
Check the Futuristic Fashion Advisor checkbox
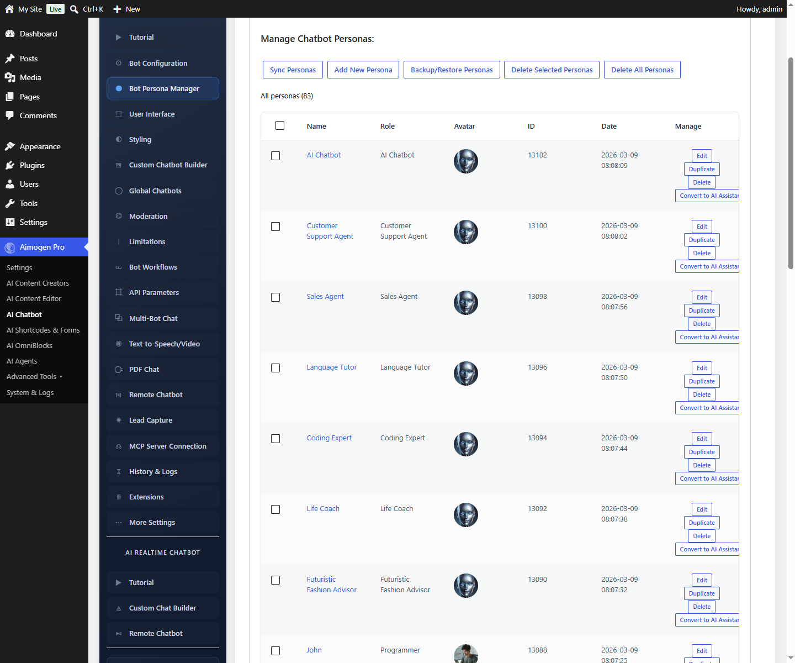pos(275,580)
